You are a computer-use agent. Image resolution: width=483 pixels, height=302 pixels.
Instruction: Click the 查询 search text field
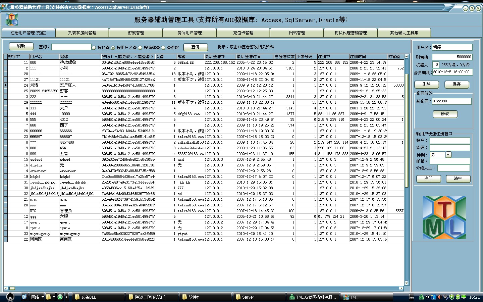click(71, 47)
